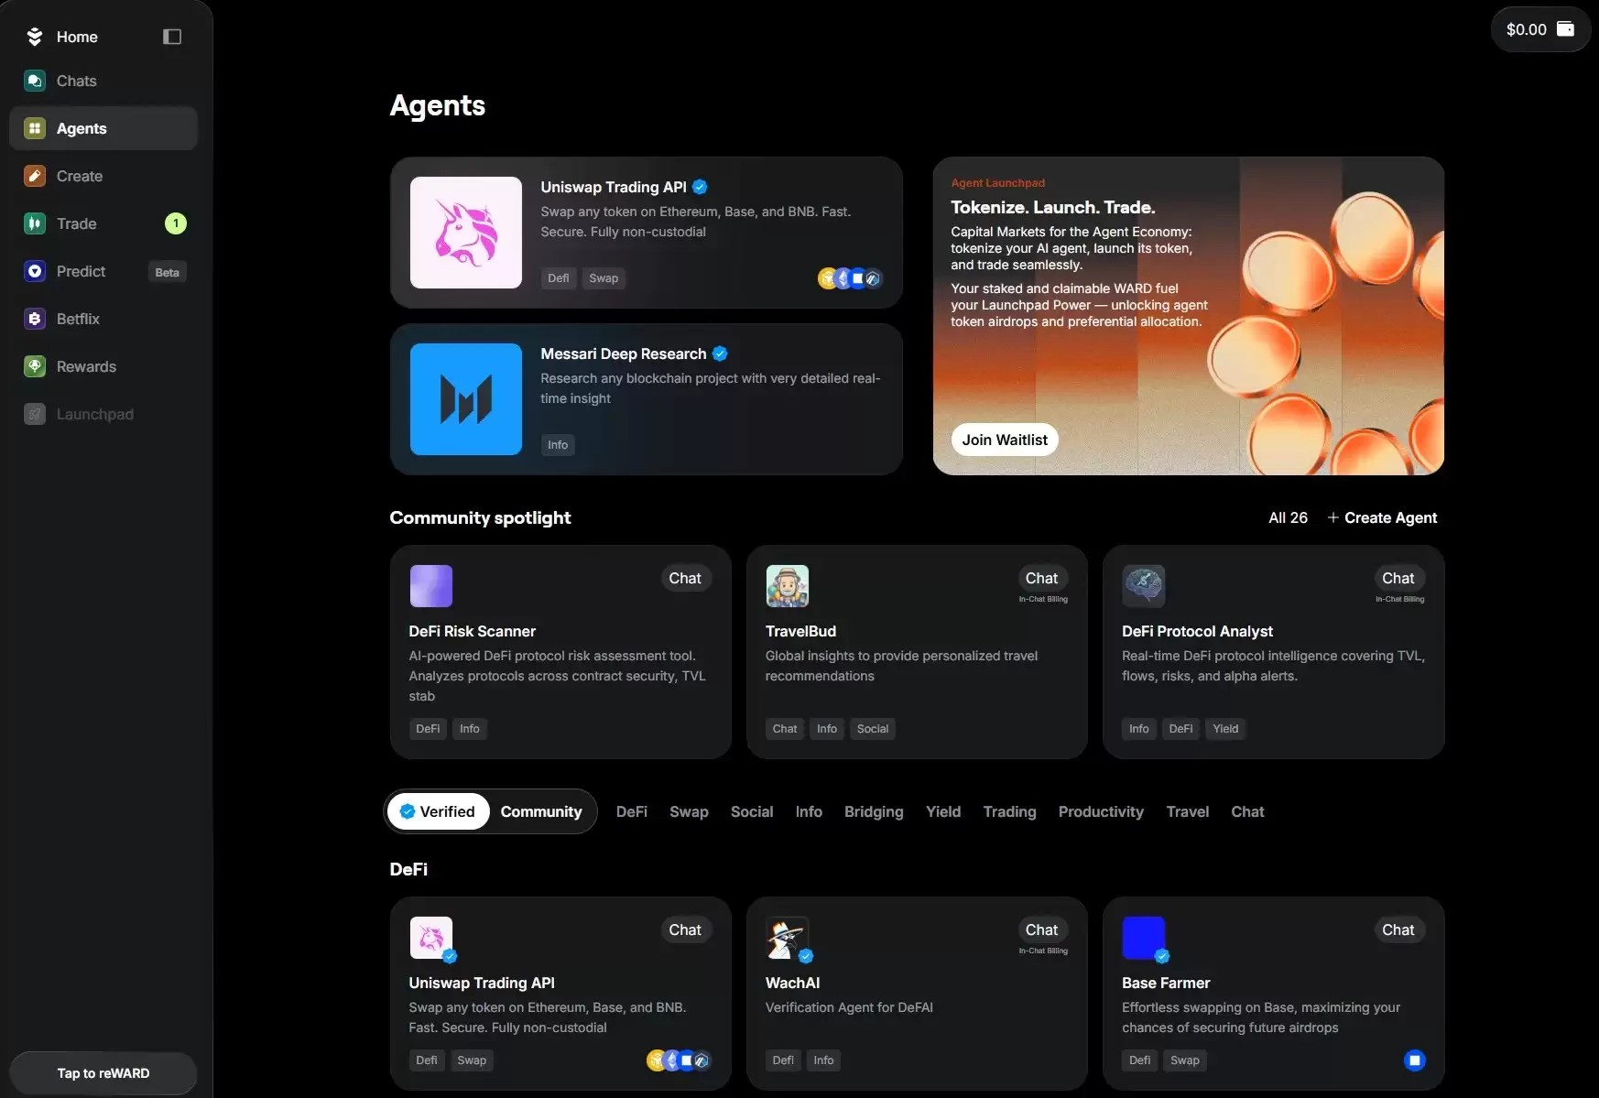
Task: Filter agents by DeFi category
Action: pos(632,811)
